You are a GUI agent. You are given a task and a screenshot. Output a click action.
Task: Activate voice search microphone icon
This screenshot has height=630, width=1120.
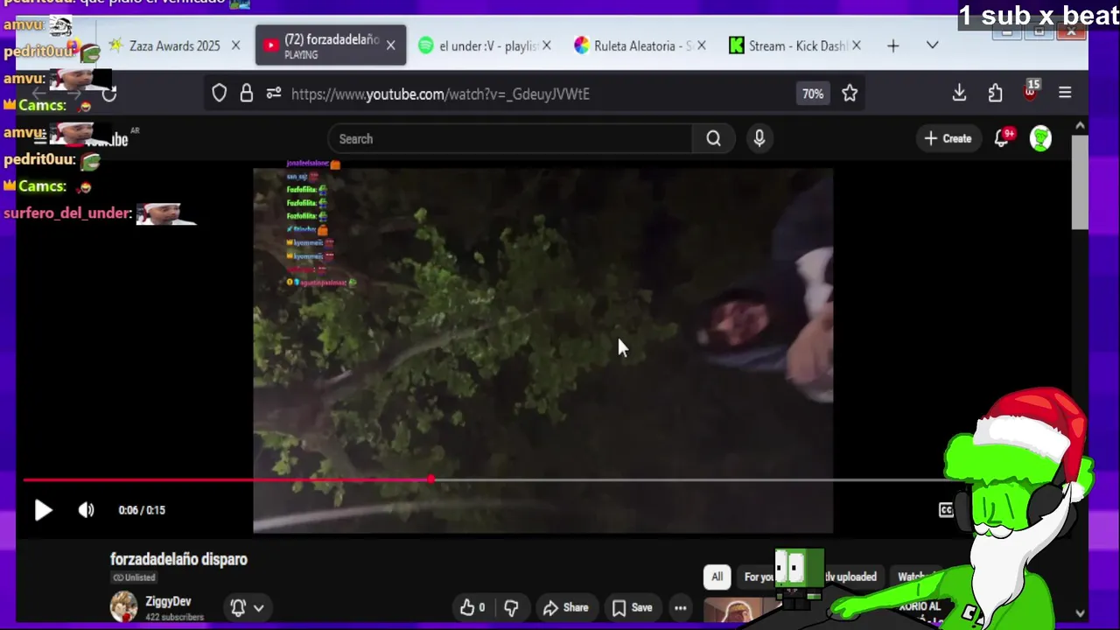pyautogui.click(x=759, y=138)
